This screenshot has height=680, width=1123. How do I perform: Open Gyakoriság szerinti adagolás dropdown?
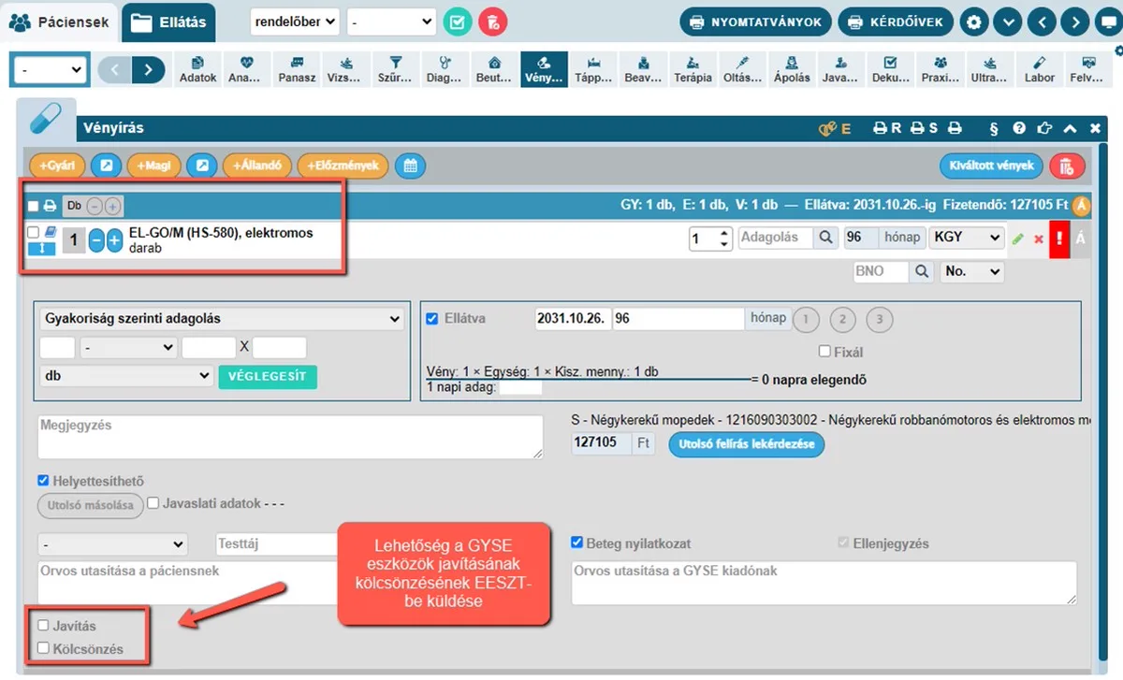click(222, 318)
